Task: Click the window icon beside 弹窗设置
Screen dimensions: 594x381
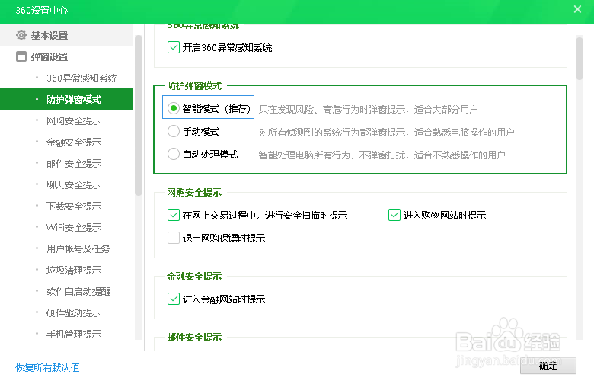Action: (21, 56)
